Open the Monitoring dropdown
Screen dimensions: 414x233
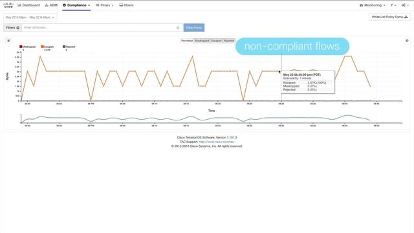(373, 5)
